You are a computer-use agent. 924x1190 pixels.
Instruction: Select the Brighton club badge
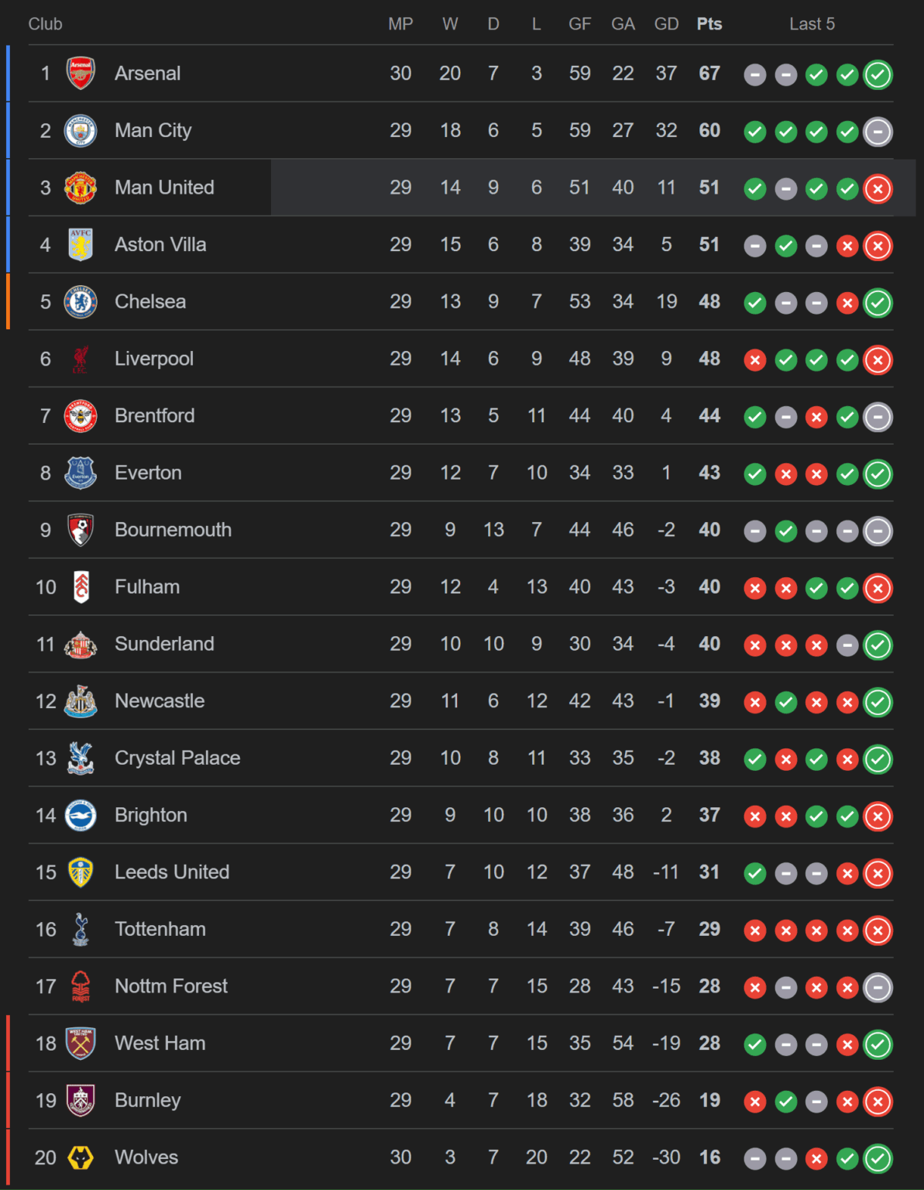[x=81, y=815]
